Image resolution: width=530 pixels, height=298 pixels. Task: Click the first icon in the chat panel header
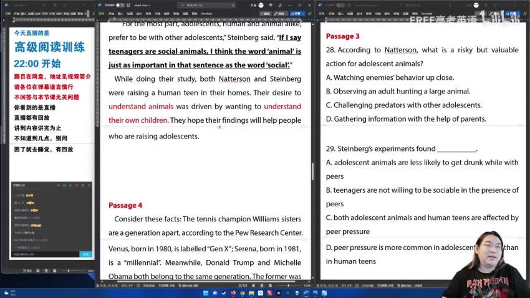[58, 185]
